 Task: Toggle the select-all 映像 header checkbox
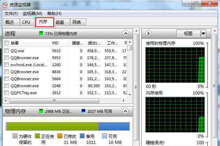(x=7, y=43)
